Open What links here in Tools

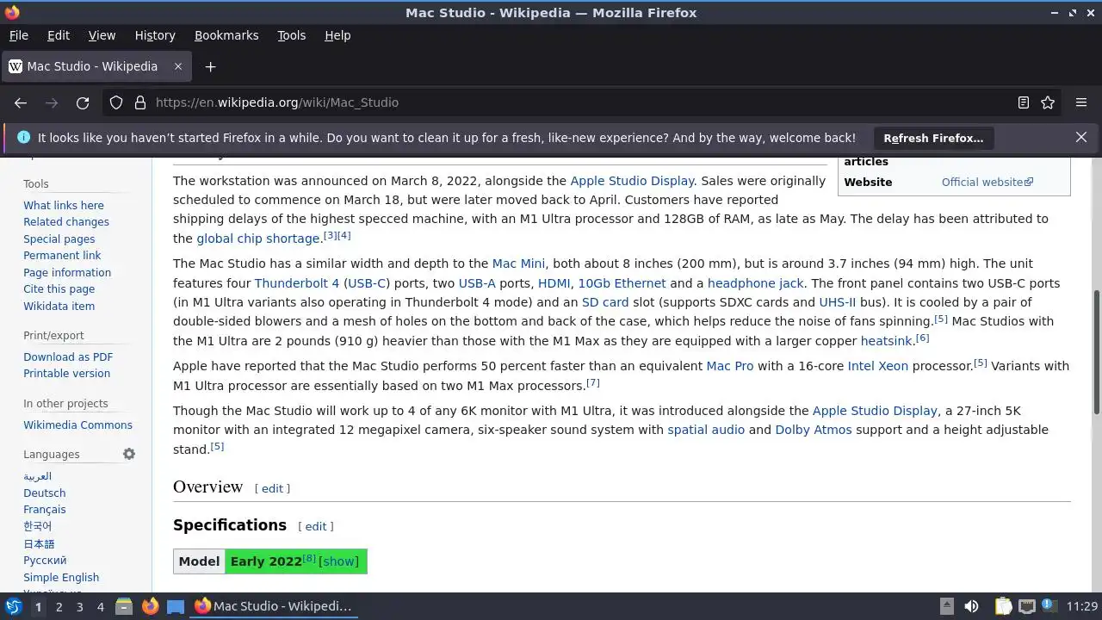pyautogui.click(x=64, y=205)
